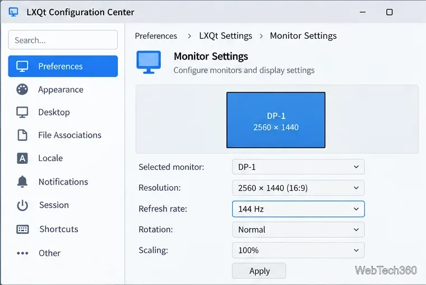
Task: Go to Appearance category
Action: [63, 89]
